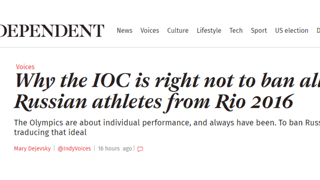320x180 pixels.
Task: Click the Independent logo in header
Action: [x=52, y=31]
